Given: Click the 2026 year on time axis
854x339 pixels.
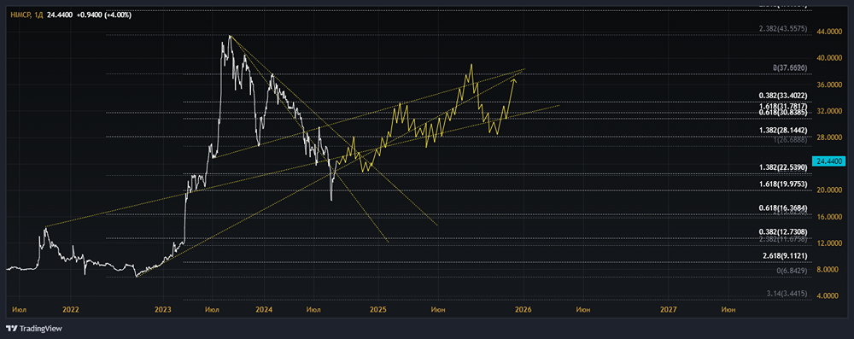Looking at the screenshot, I should [524, 310].
